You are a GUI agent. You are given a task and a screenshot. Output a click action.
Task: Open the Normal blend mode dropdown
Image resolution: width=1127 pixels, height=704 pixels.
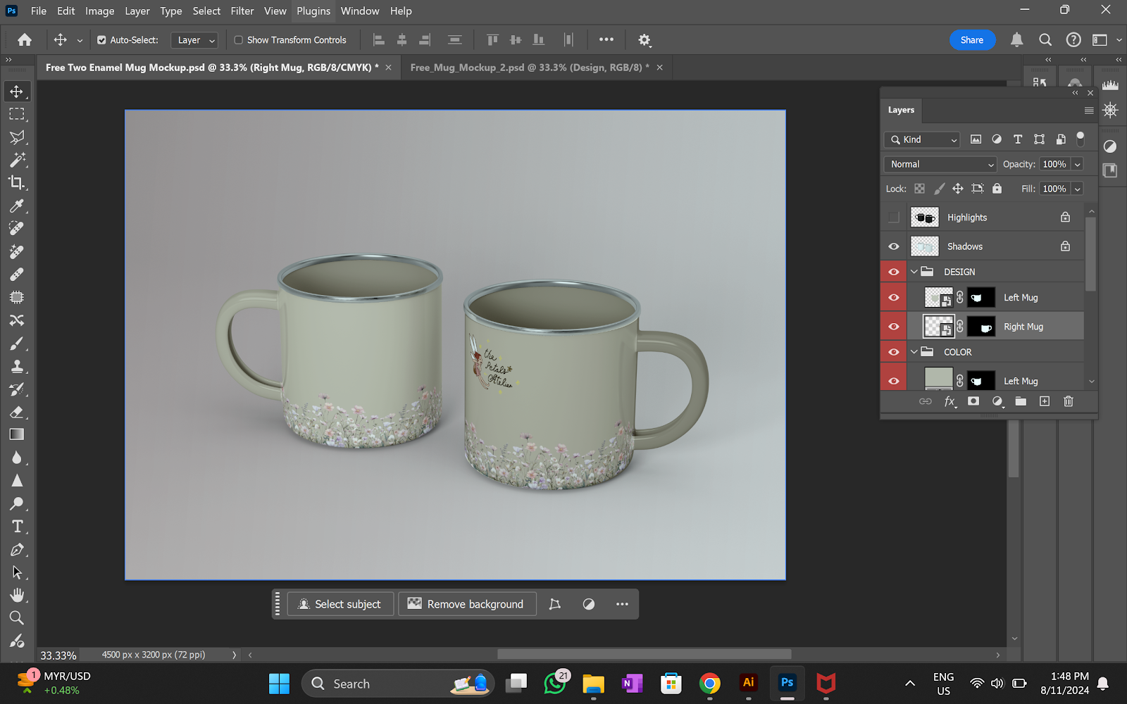tap(940, 164)
